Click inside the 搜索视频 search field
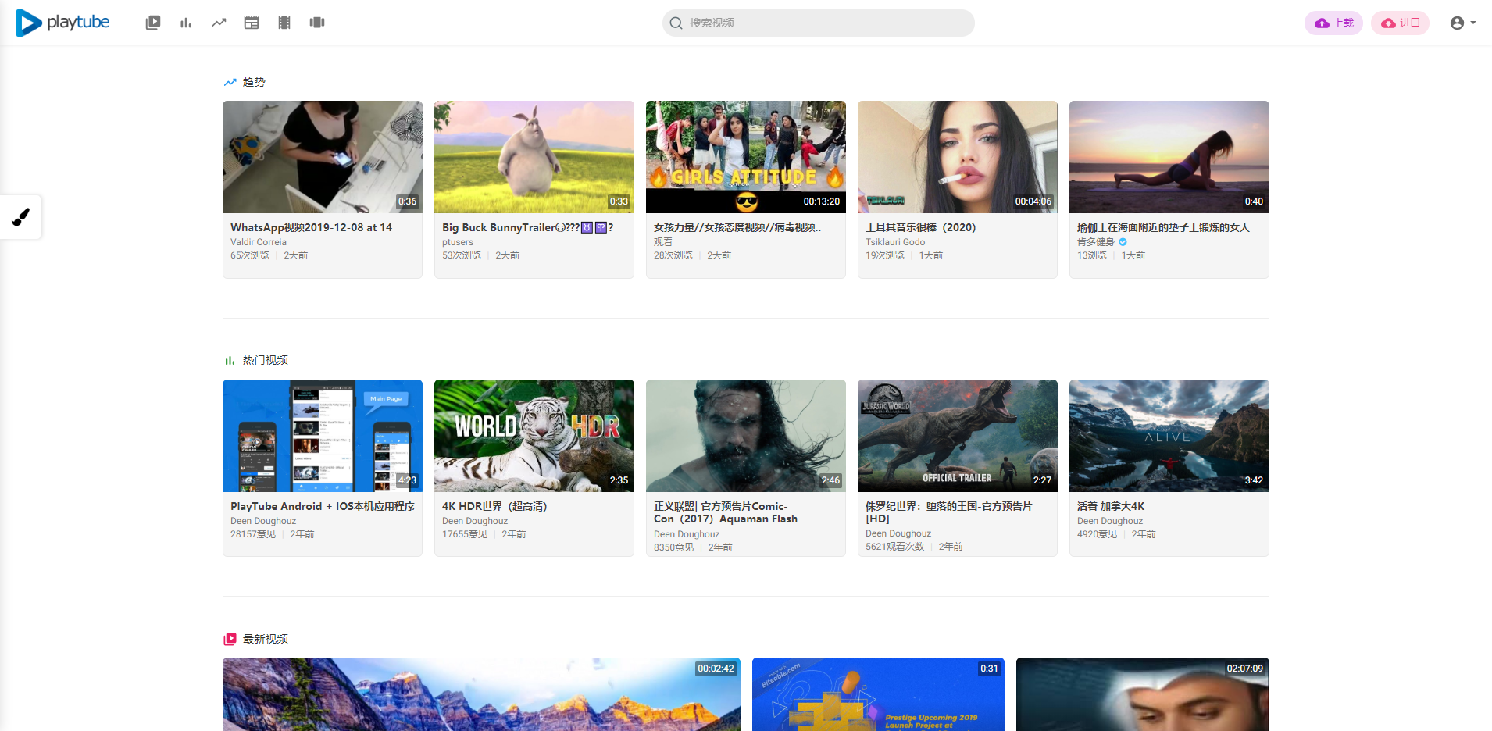The image size is (1492, 731). tap(818, 23)
